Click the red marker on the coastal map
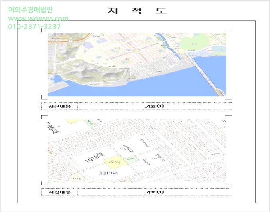This screenshot has height=212, width=270. [127, 59]
